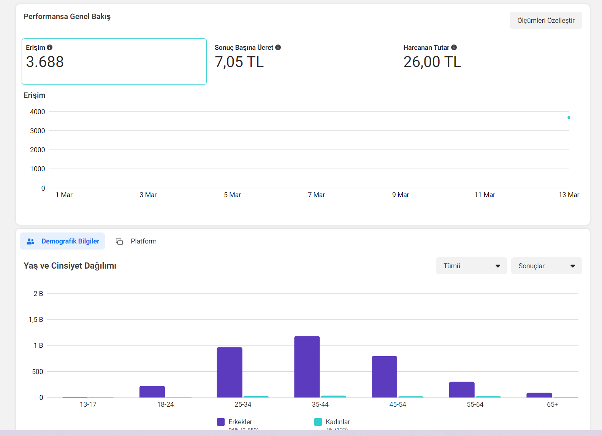
Task: Switch to the Demografik Bilgiler tab
Action: 62,241
